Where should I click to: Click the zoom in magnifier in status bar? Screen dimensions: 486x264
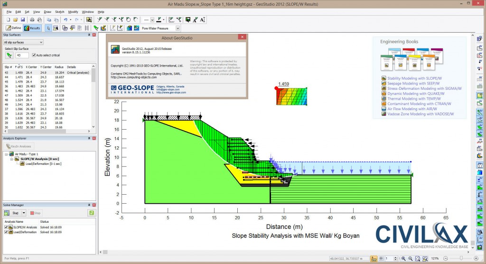pyautogui.click(x=403, y=258)
